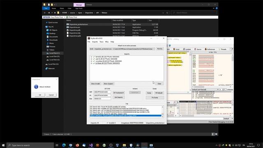The height and width of the screenshot is (148, 263).
Task: Select the highlighted last log line
Action: point(125,116)
